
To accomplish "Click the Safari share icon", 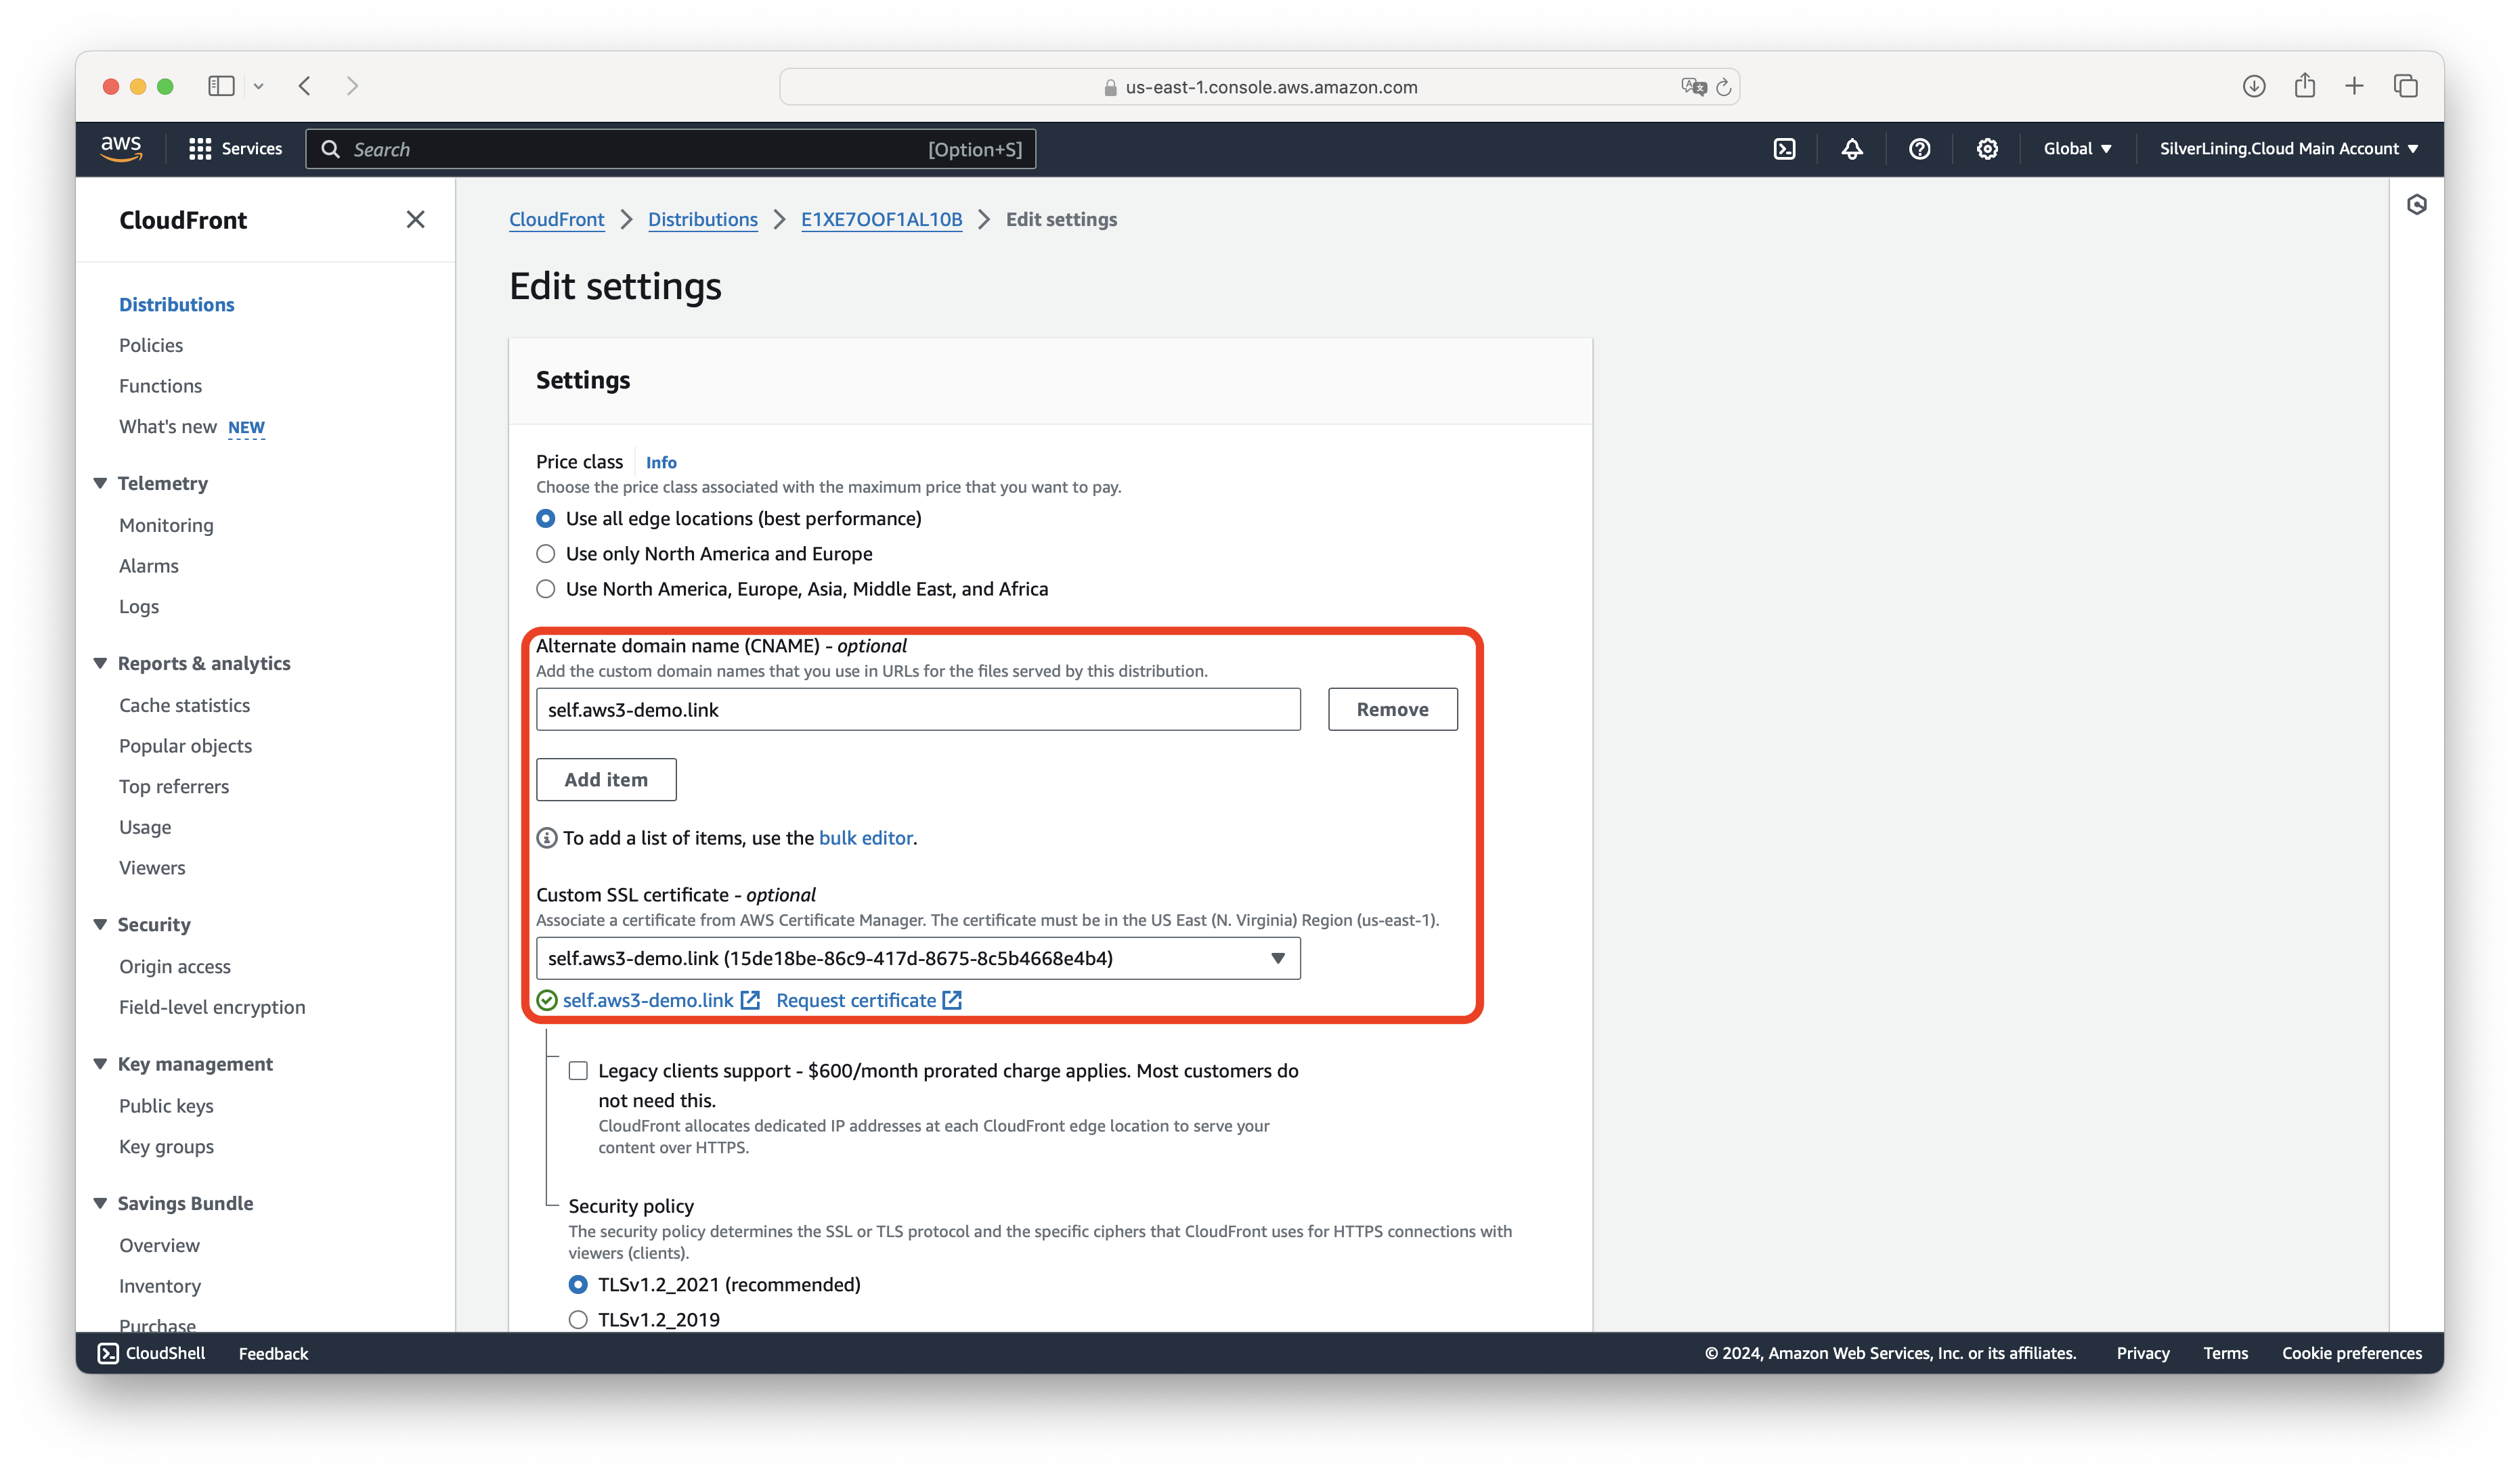I will [2304, 86].
